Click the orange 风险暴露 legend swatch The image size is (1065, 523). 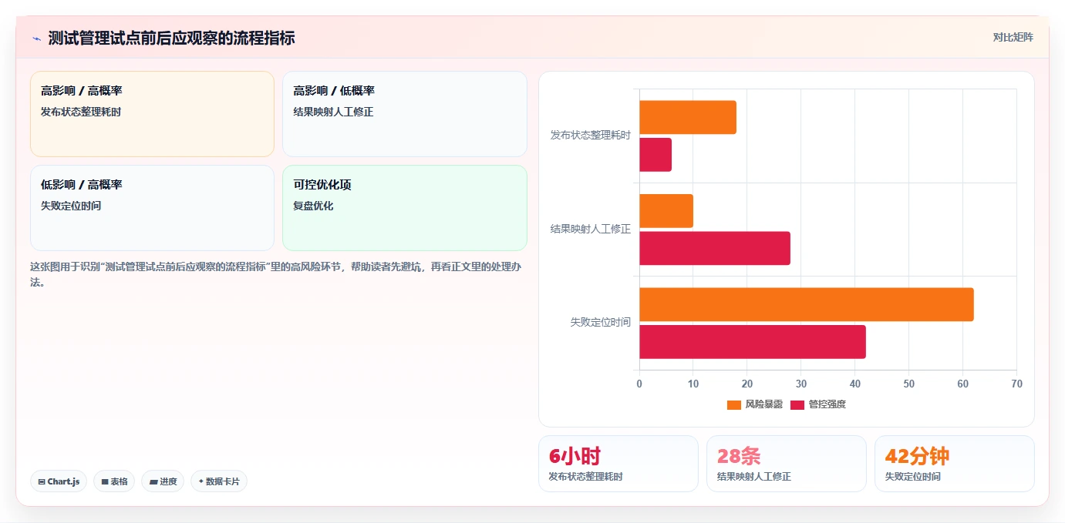pos(734,404)
